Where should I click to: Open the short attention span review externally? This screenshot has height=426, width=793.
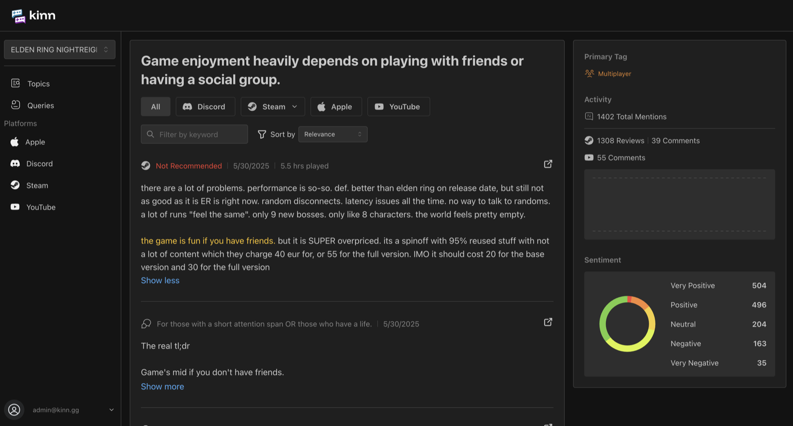pos(548,322)
